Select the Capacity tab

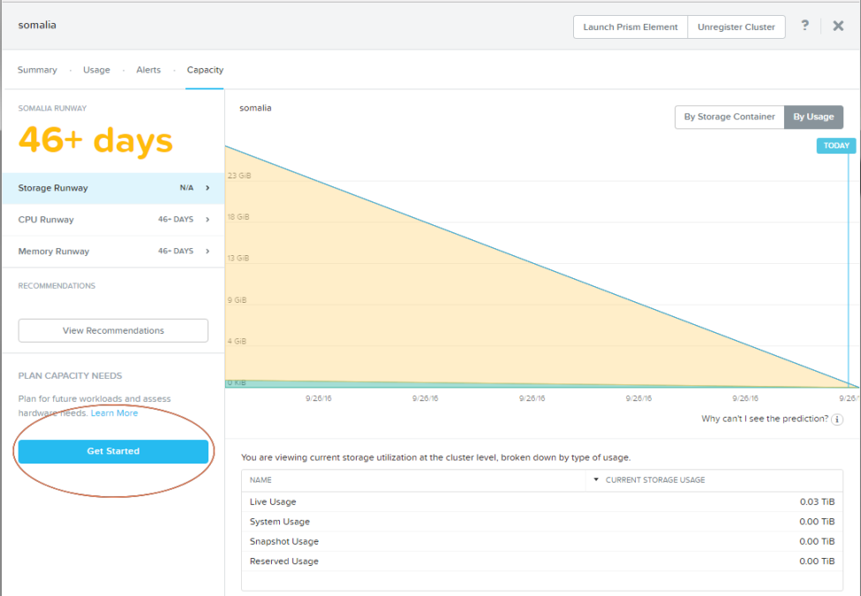[x=205, y=70]
